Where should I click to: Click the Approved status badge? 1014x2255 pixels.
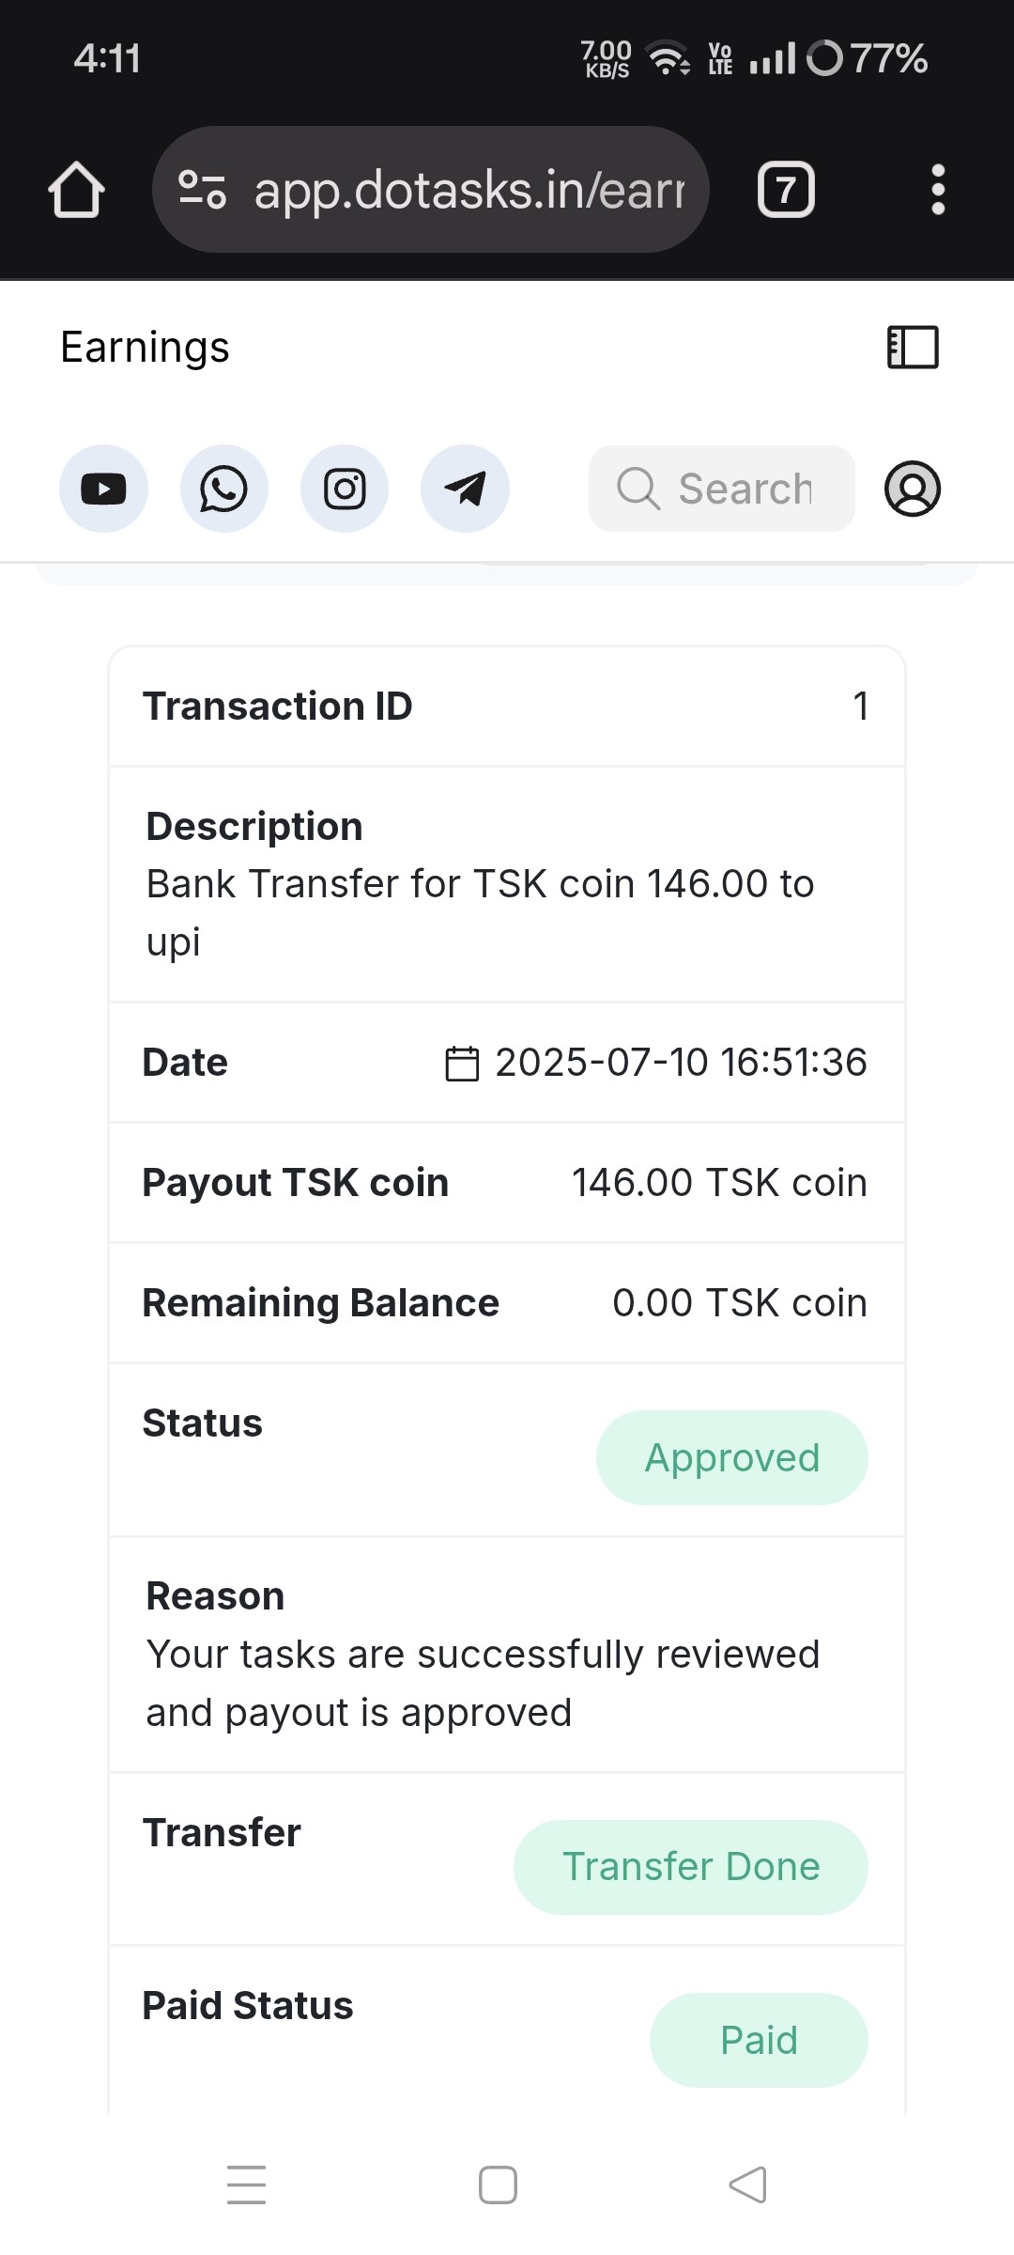click(731, 1458)
